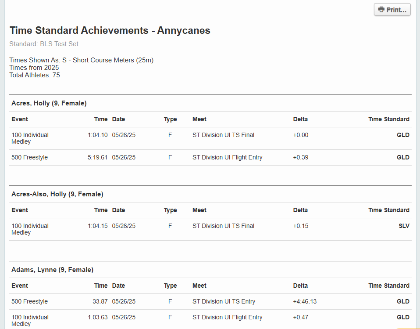Click 500 Freestyle event in Adams, Lynne table
The image size is (420, 329).
[29, 301]
